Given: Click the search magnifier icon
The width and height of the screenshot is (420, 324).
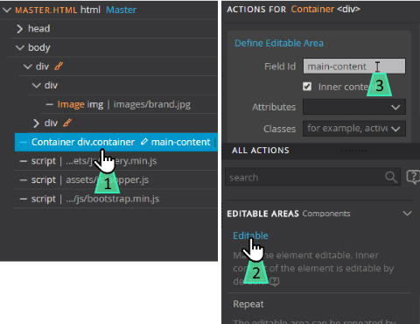Looking at the screenshot, I should (391, 177).
